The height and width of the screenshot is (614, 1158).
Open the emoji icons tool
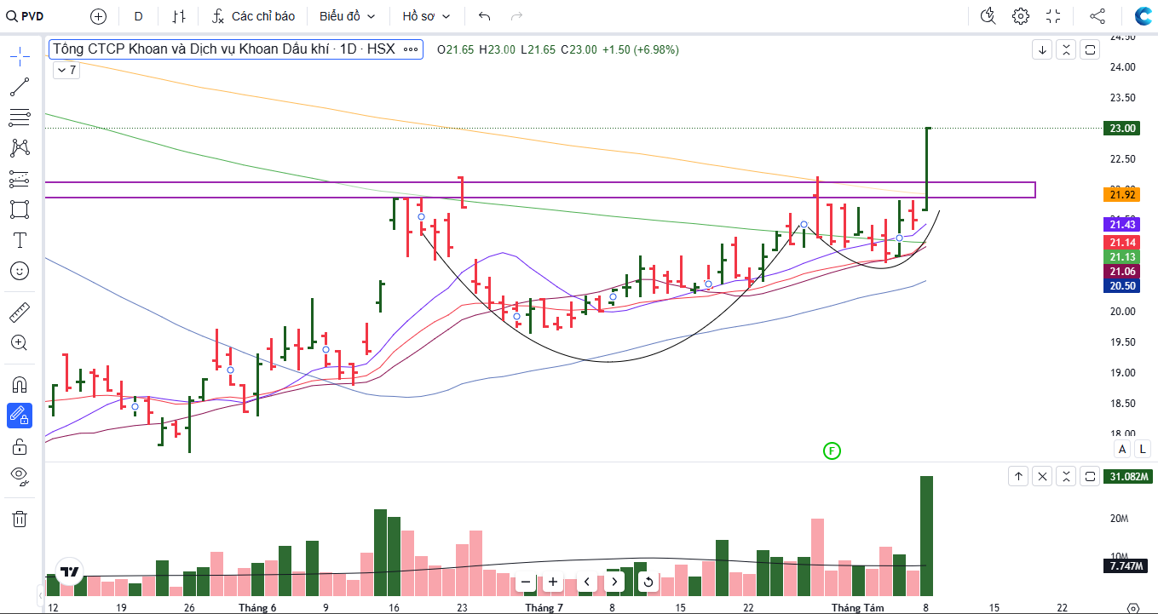(20, 271)
